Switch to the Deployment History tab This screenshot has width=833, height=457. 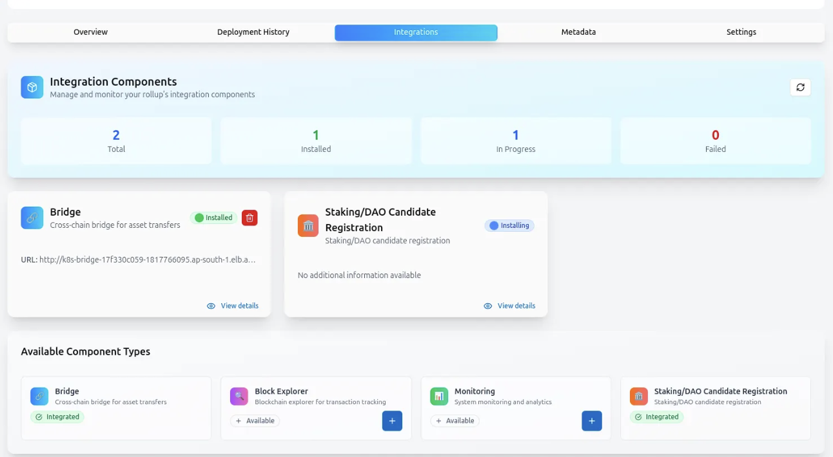tap(253, 32)
